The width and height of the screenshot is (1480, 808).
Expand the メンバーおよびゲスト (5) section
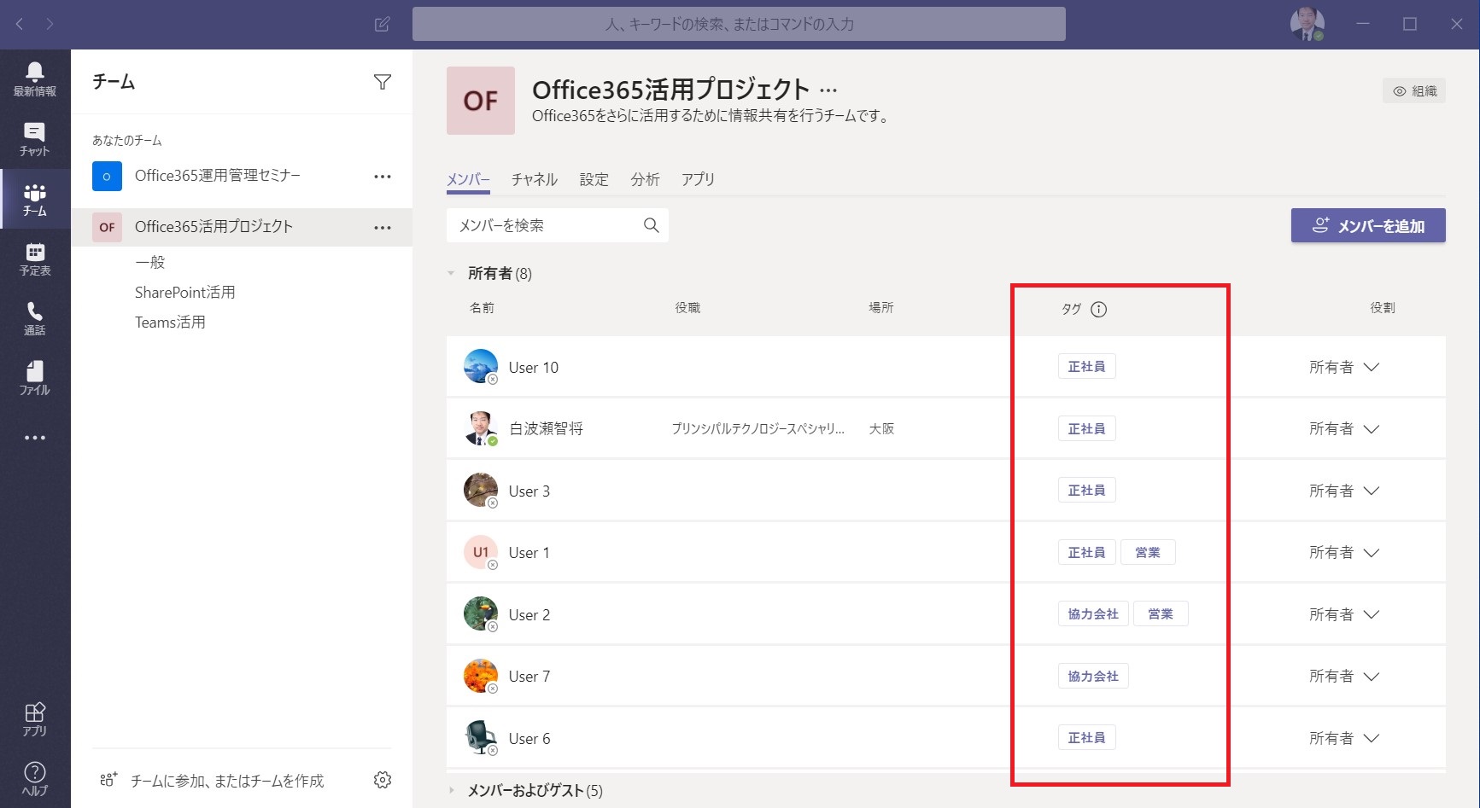[x=451, y=791]
